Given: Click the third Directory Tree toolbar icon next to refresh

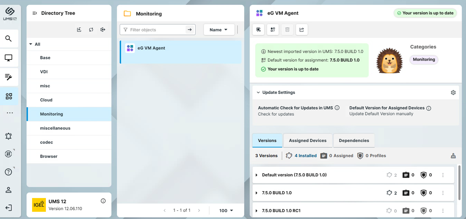Looking at the screenshot, I should click(x=103, y=30).
